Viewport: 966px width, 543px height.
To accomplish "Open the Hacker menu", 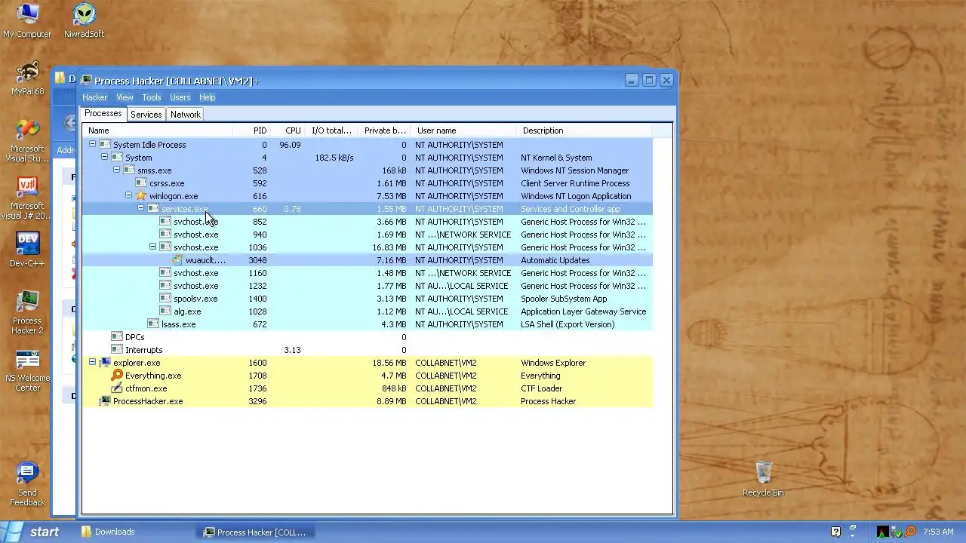I will [x=95, y=97].
